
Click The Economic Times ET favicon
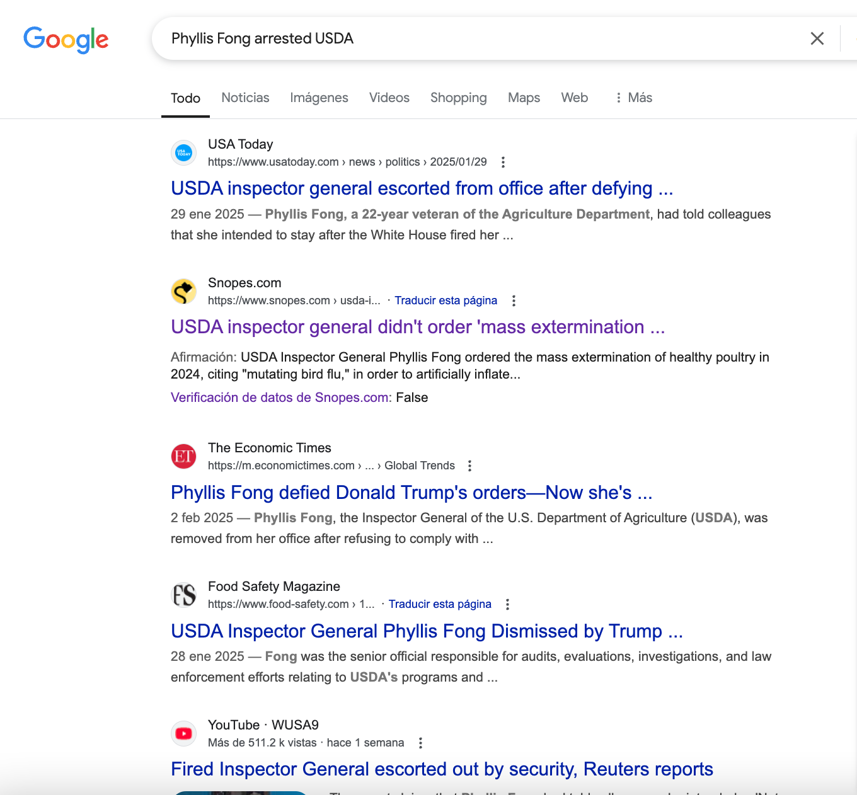pos(184,456)
